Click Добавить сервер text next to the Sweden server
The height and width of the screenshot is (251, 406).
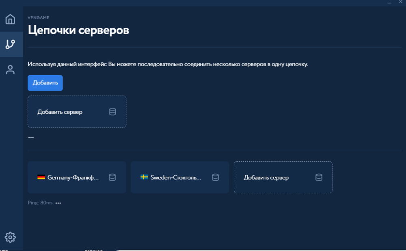click(x=266, y=177)
